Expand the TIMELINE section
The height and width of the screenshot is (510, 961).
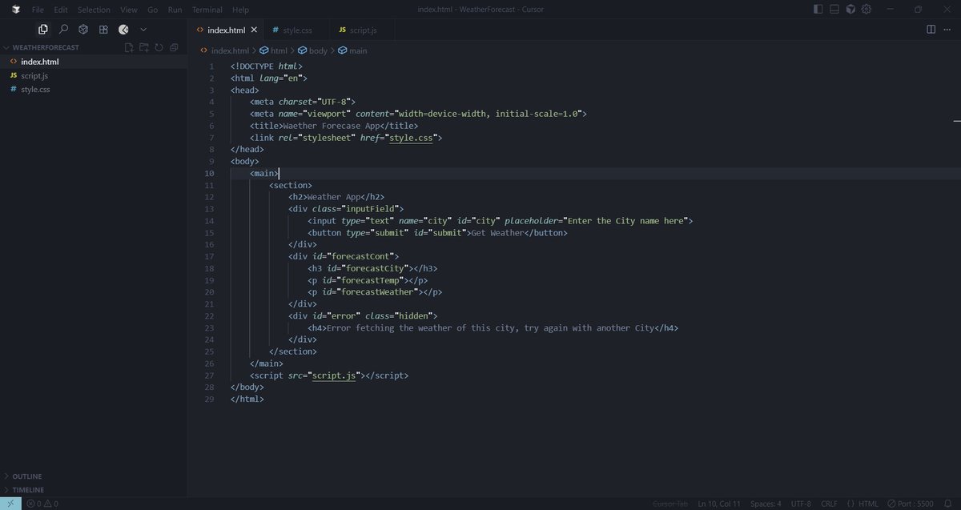point(28,490)
